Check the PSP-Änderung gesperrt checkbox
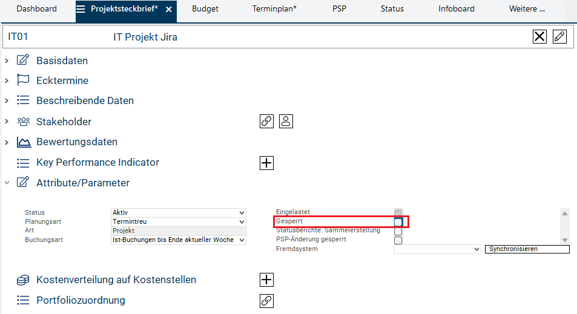The height and width of the screenshot is (314, 577). coord(398,240)
